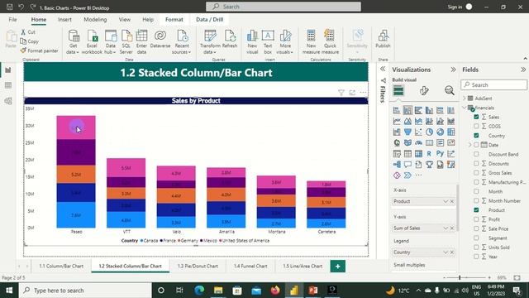This screenshot has height=298, width=529.
Task: Open the Modeling ribbon tab
Action: click(95, 20)
